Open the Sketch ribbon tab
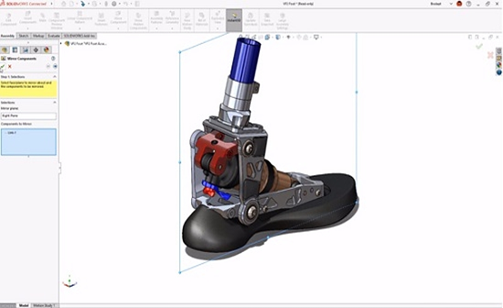Image resolution: width=503 pixels, height=308 pixels. click(23, 36)
